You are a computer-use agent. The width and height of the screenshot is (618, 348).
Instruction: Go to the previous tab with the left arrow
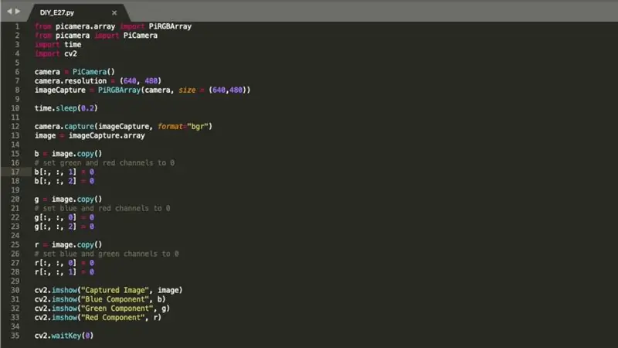click(9, 12)
